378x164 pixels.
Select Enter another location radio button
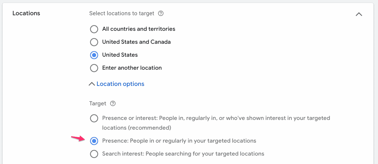94,68
